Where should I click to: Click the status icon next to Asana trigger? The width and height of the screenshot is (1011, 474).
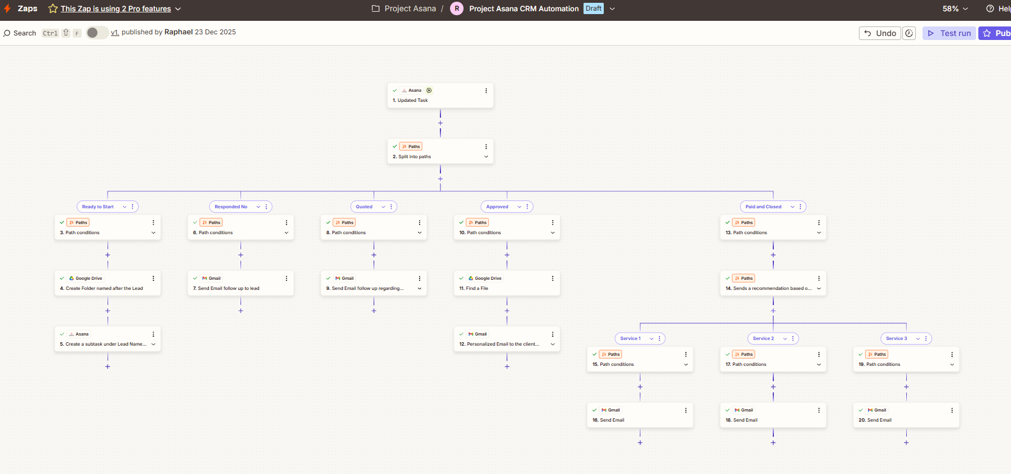[x=429, y=90]
